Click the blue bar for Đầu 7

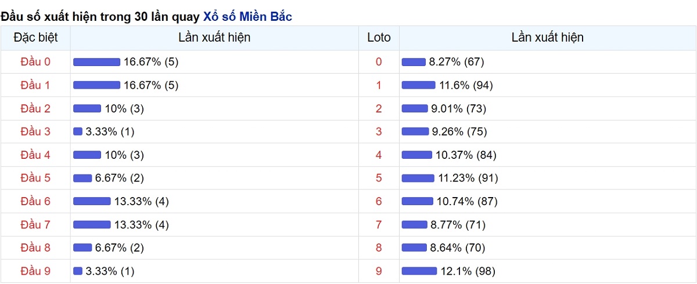92,224
